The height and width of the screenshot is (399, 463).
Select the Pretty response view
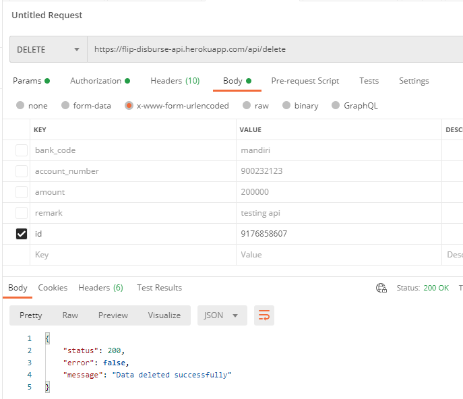(x=31, y=315)
